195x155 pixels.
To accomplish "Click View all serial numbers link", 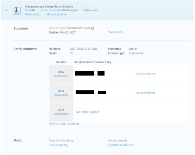I will tap(64, 124).
